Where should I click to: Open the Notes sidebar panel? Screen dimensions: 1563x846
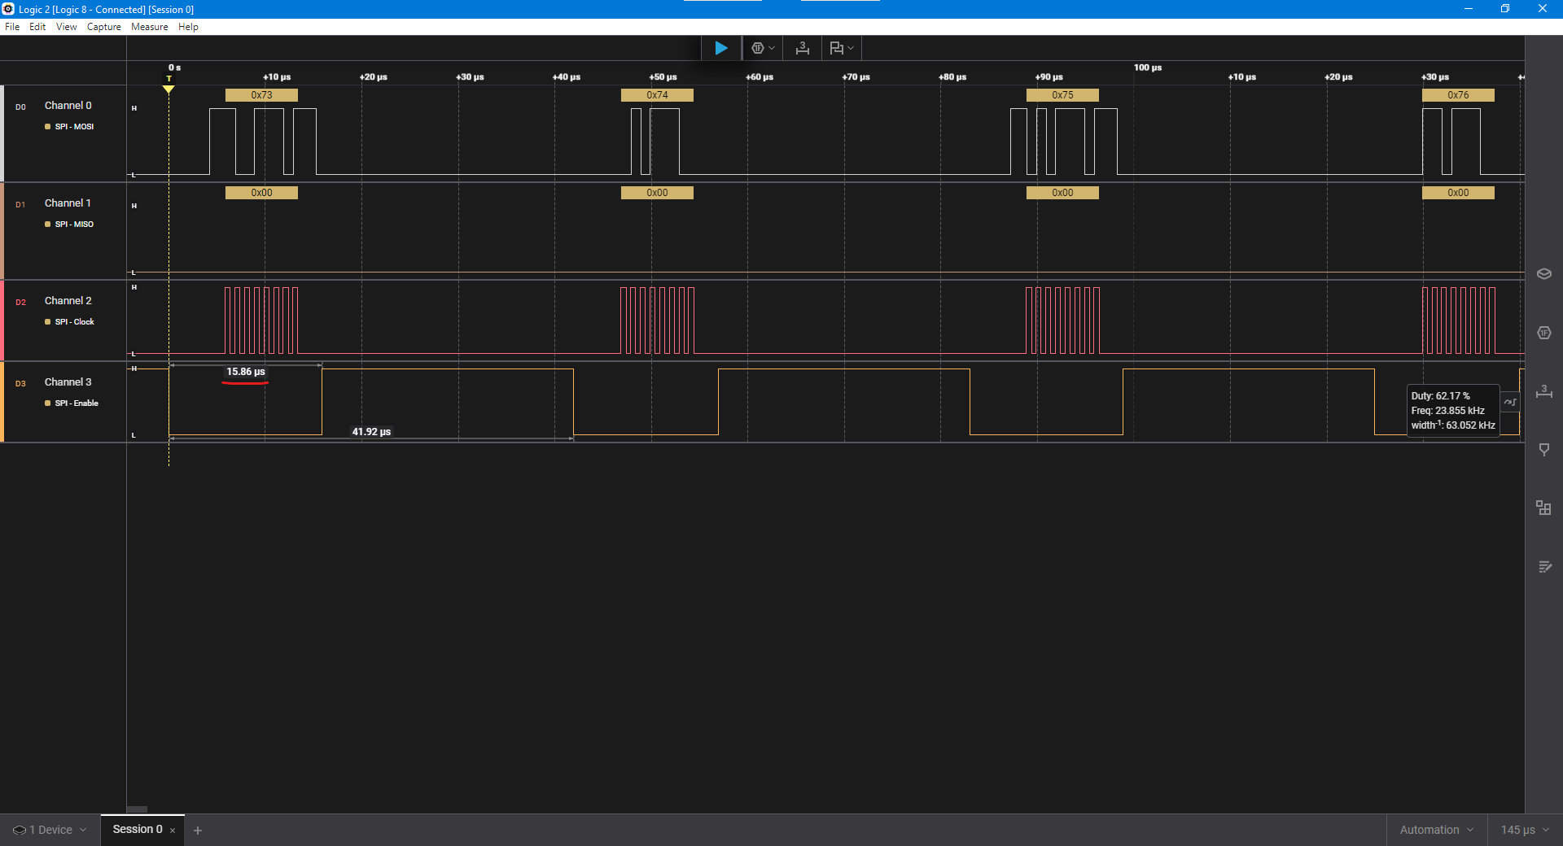(x=1543, y=567)
